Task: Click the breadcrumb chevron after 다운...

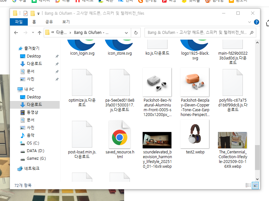Action: pos(70,33)
